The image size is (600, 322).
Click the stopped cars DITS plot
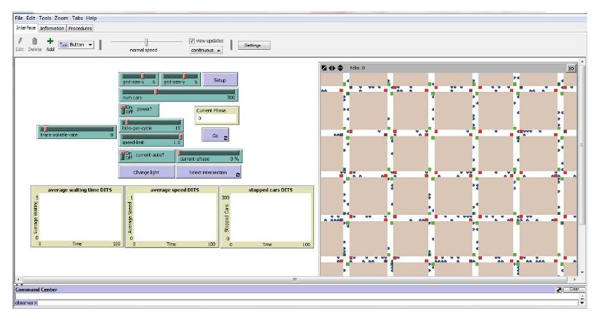267,216
